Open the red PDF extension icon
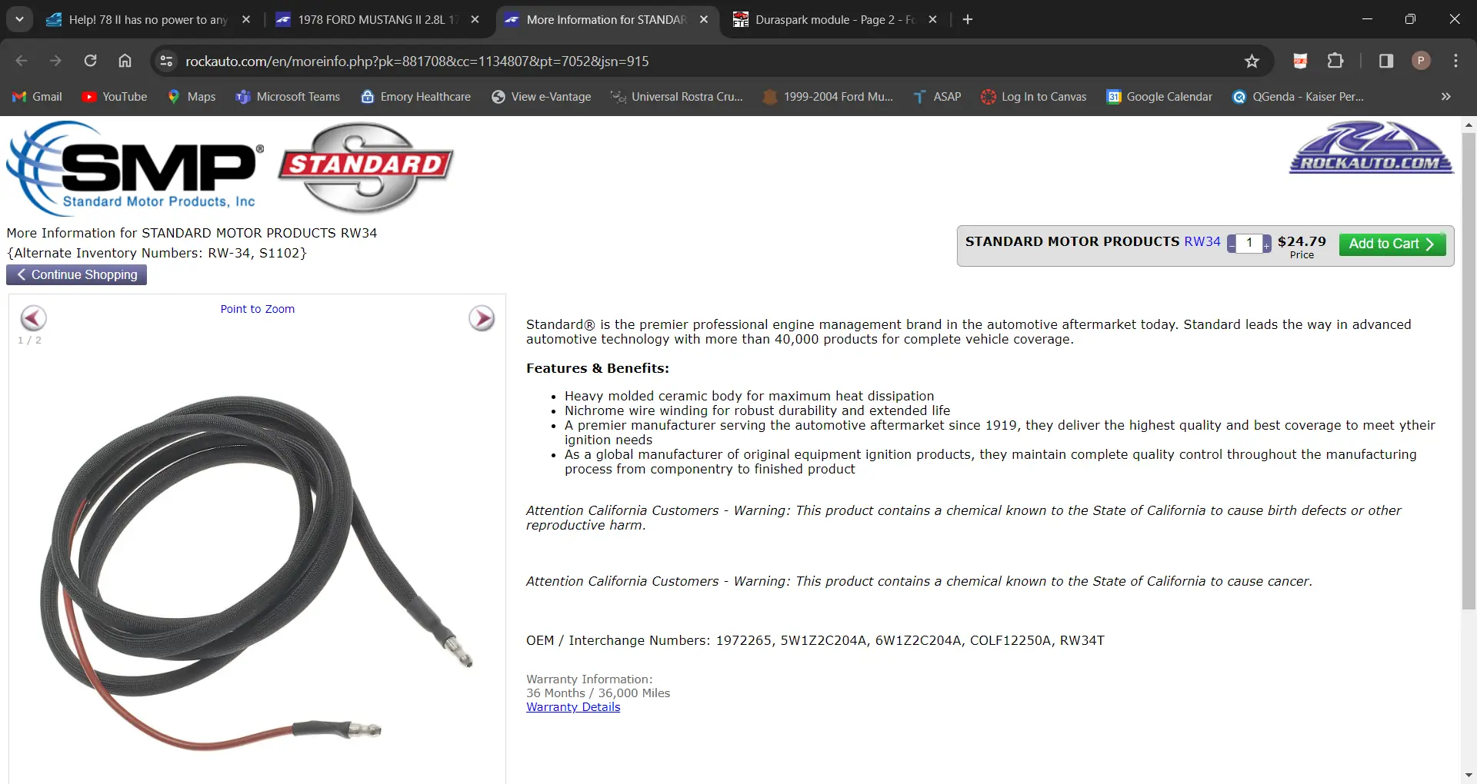 click(1300, 61)
